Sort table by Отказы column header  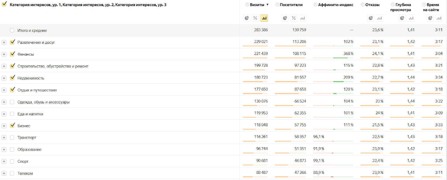coord(372,5)
